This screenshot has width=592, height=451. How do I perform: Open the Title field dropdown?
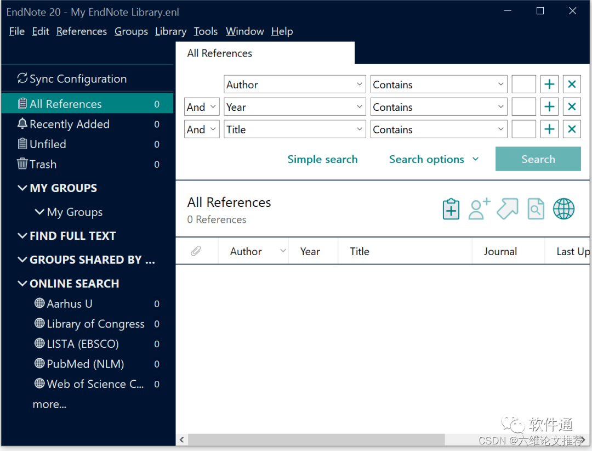pos(295,129)
